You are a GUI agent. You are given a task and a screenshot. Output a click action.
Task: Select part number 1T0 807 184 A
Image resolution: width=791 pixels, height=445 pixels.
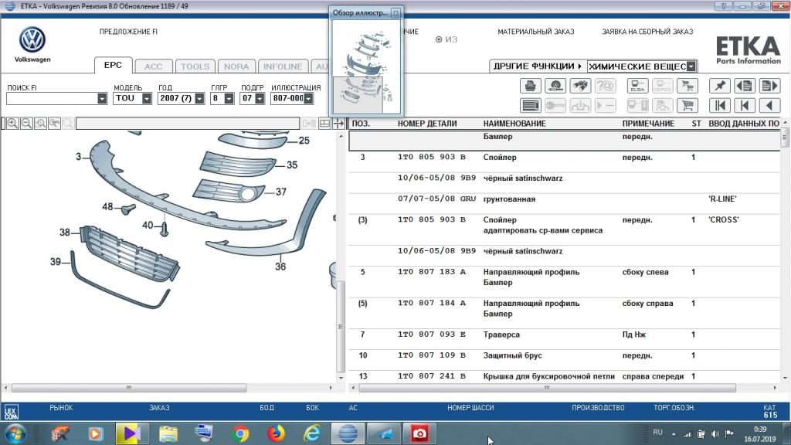(x=431, y=303)
